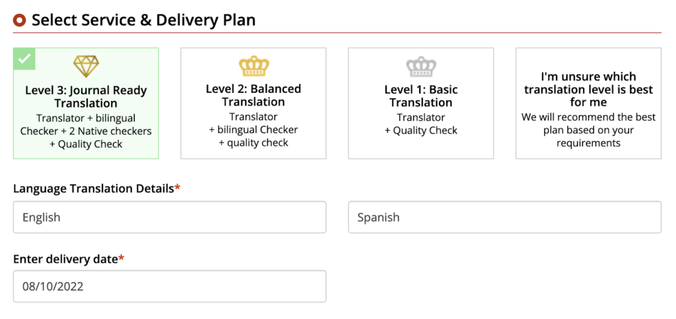Click the red circle section bullet

coord(20,20)
